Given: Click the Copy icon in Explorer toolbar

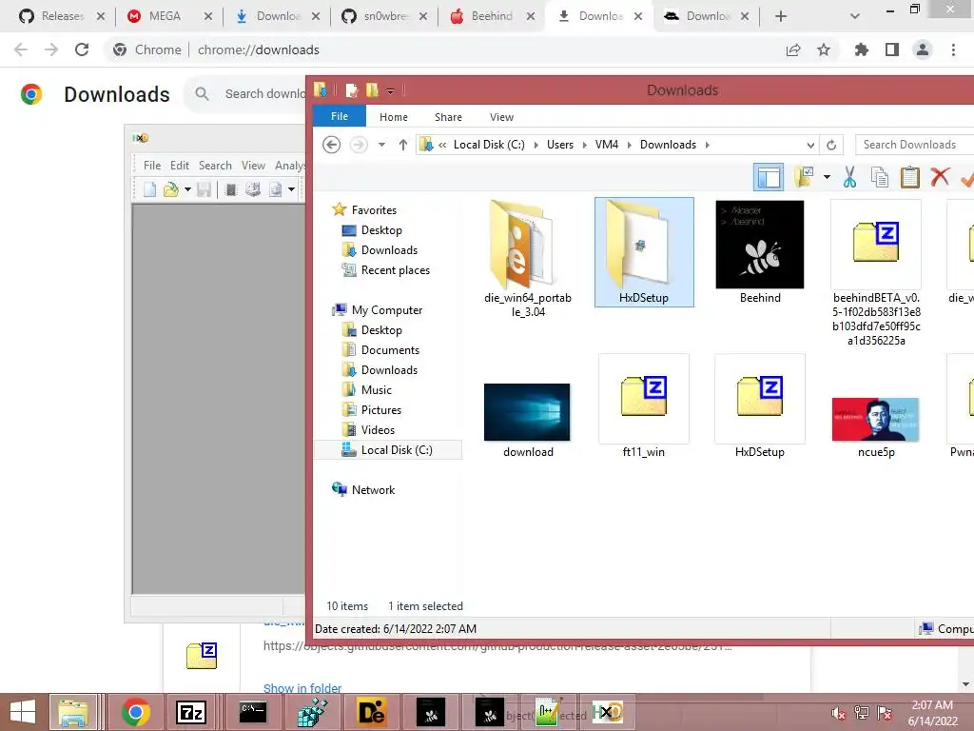Looking at the screenshot, I should (x=880, y=178).
